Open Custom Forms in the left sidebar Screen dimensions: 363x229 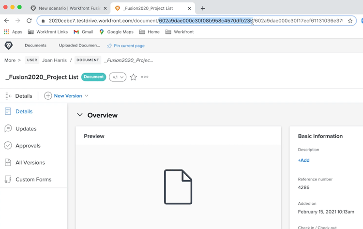[33, 180]
